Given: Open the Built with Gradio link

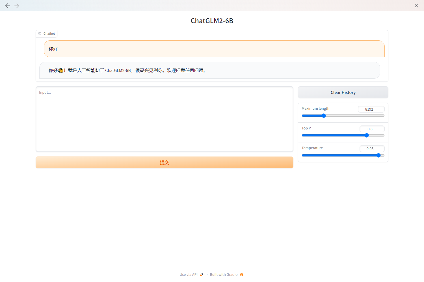Looking at the screenshot, I should coord(227,275).
